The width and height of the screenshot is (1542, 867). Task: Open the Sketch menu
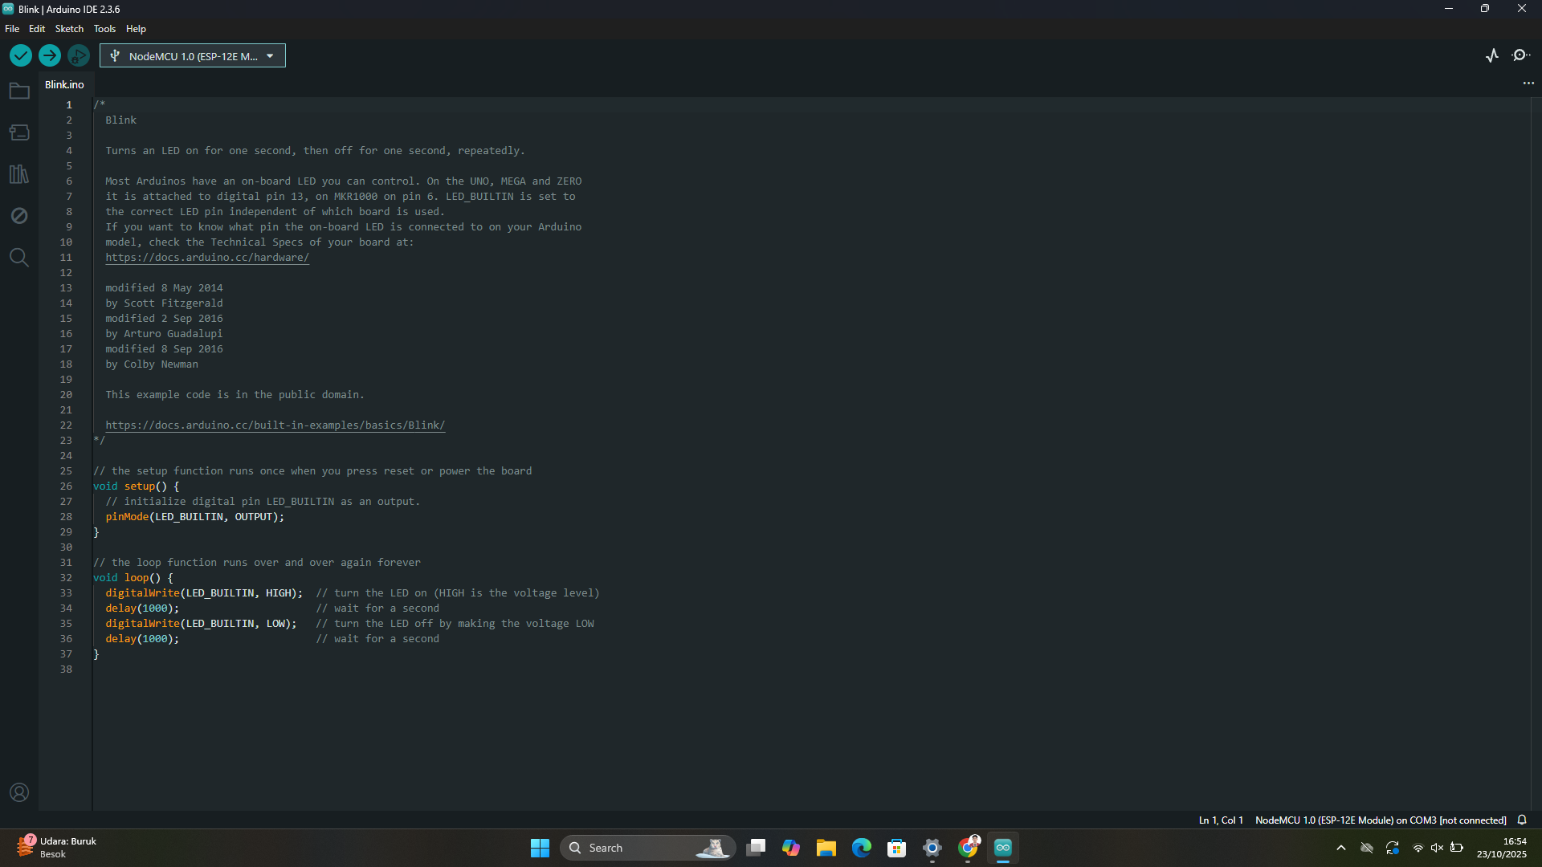69,29
